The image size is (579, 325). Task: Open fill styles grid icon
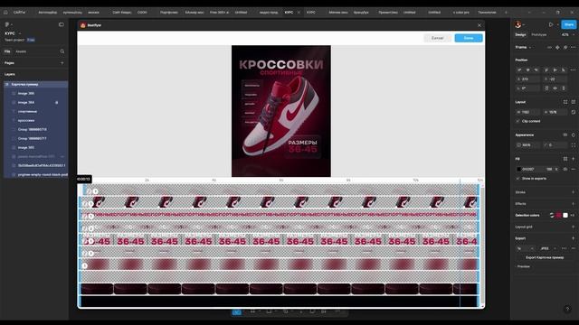point(565,159)
